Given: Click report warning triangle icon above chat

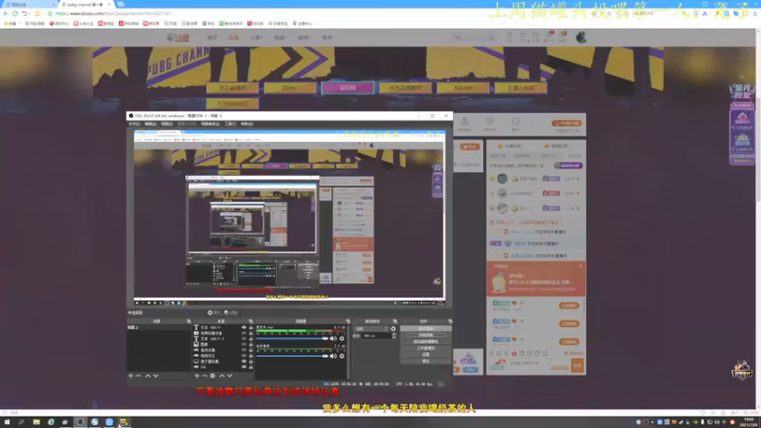Looking at the screenshot, I should pyautogui.click(x=464, y=122).
